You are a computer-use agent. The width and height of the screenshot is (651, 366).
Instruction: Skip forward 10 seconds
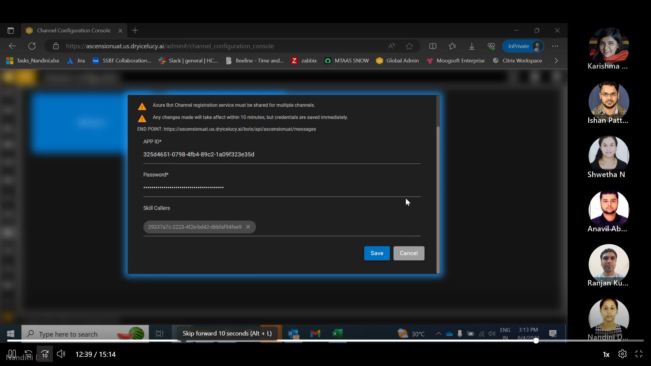(45, 354)
